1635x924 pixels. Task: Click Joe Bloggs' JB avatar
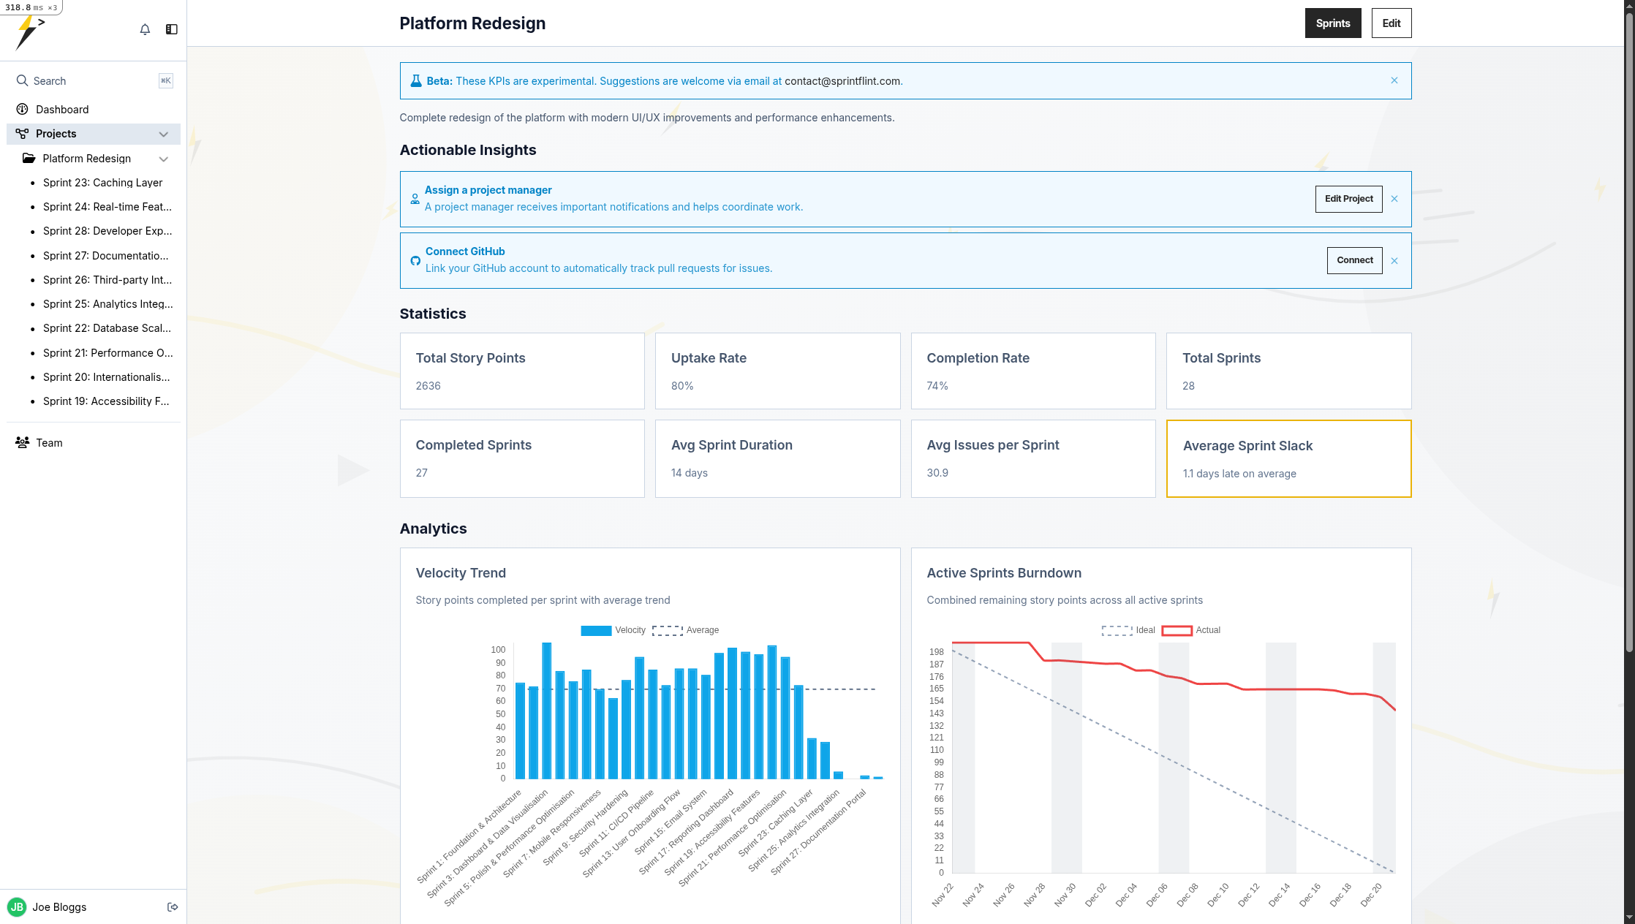[x=18, y=906]
